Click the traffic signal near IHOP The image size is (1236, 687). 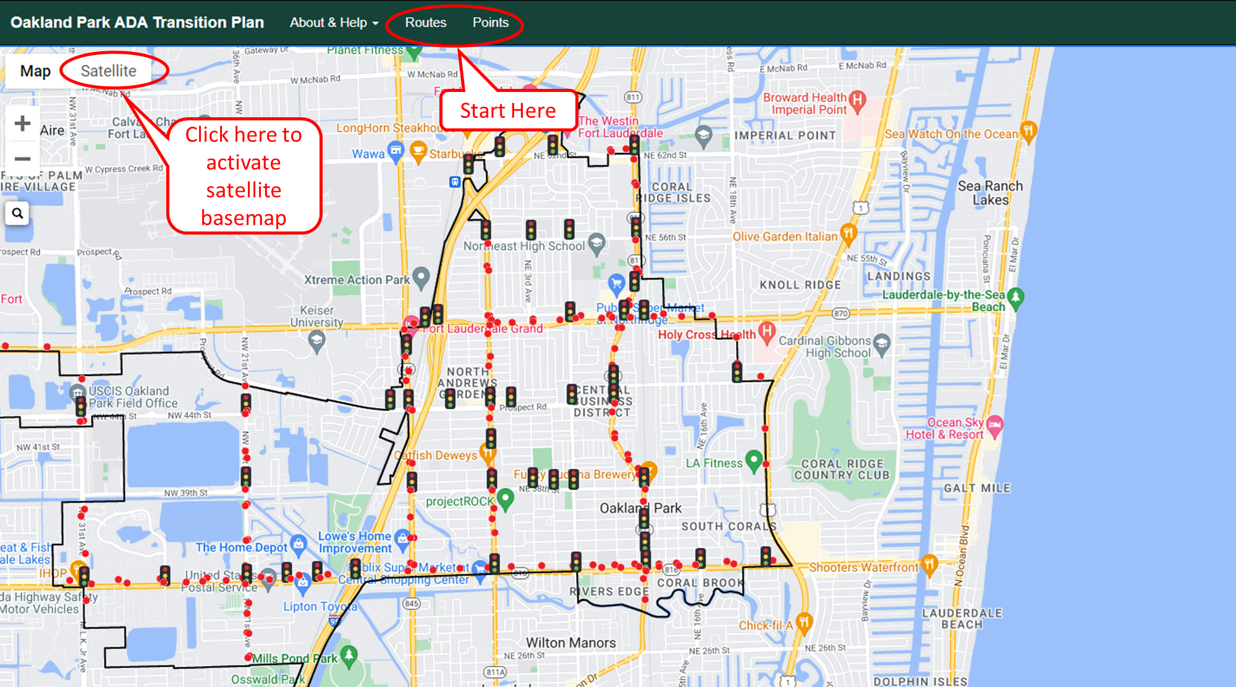tap(84, 576)
